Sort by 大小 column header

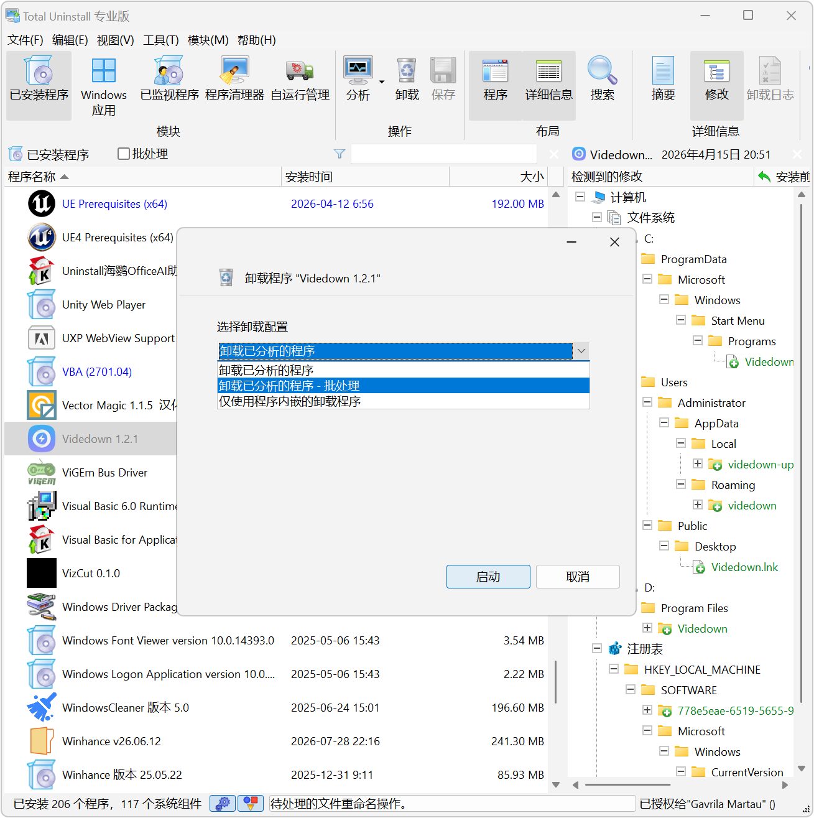(498, 177)
